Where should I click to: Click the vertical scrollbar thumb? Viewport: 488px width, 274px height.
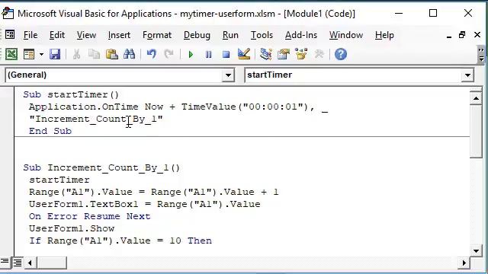coord(476,132)
